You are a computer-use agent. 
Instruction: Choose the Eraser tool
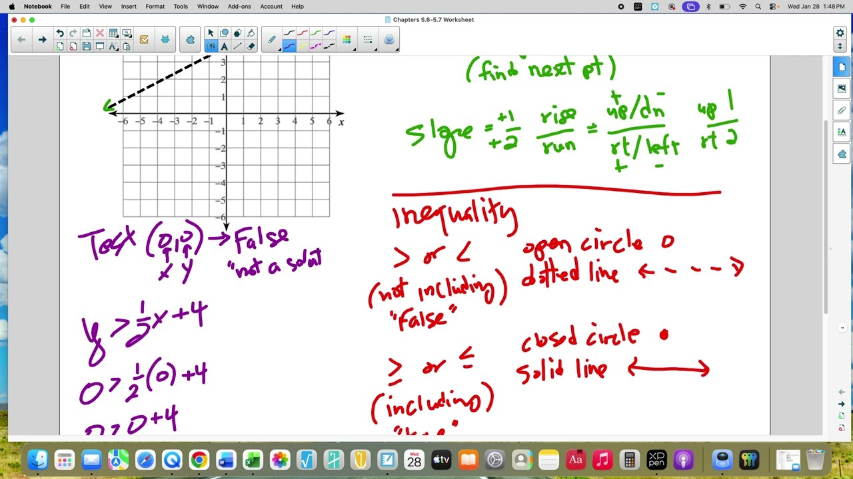pyautogui.click(x=251, y=47)
